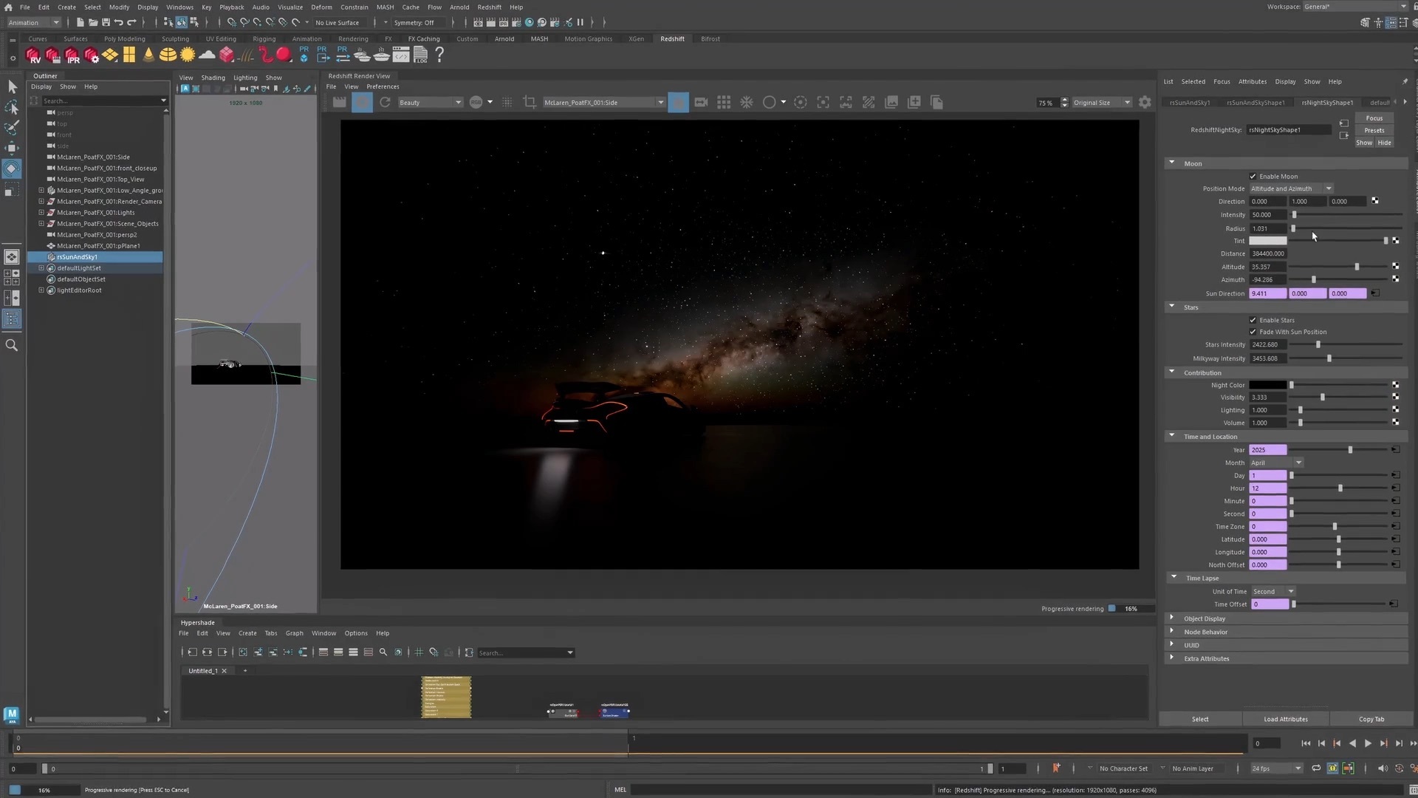Screen dimensions: 1418x798
Task: Open the Redshift render settings gear
Action: click(1145, 102)
